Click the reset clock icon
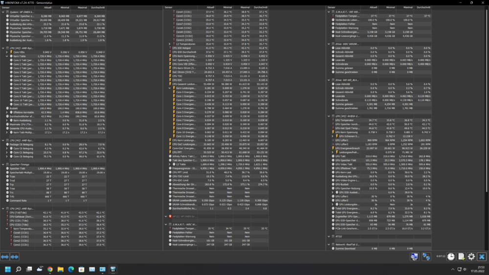489x275 pixels. click(450, 257)
